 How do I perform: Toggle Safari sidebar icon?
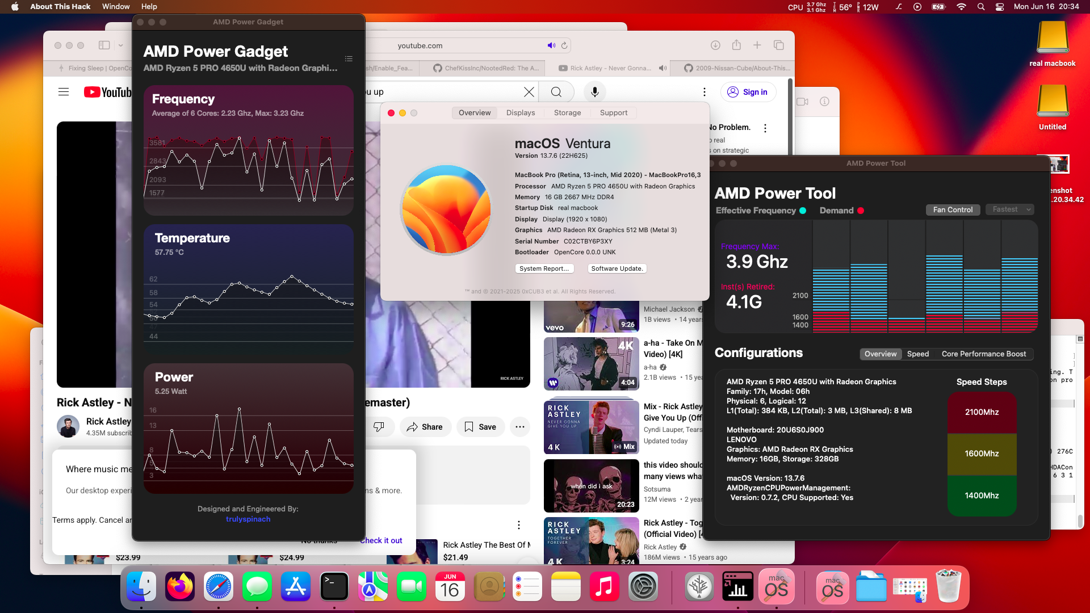[104, 45]
